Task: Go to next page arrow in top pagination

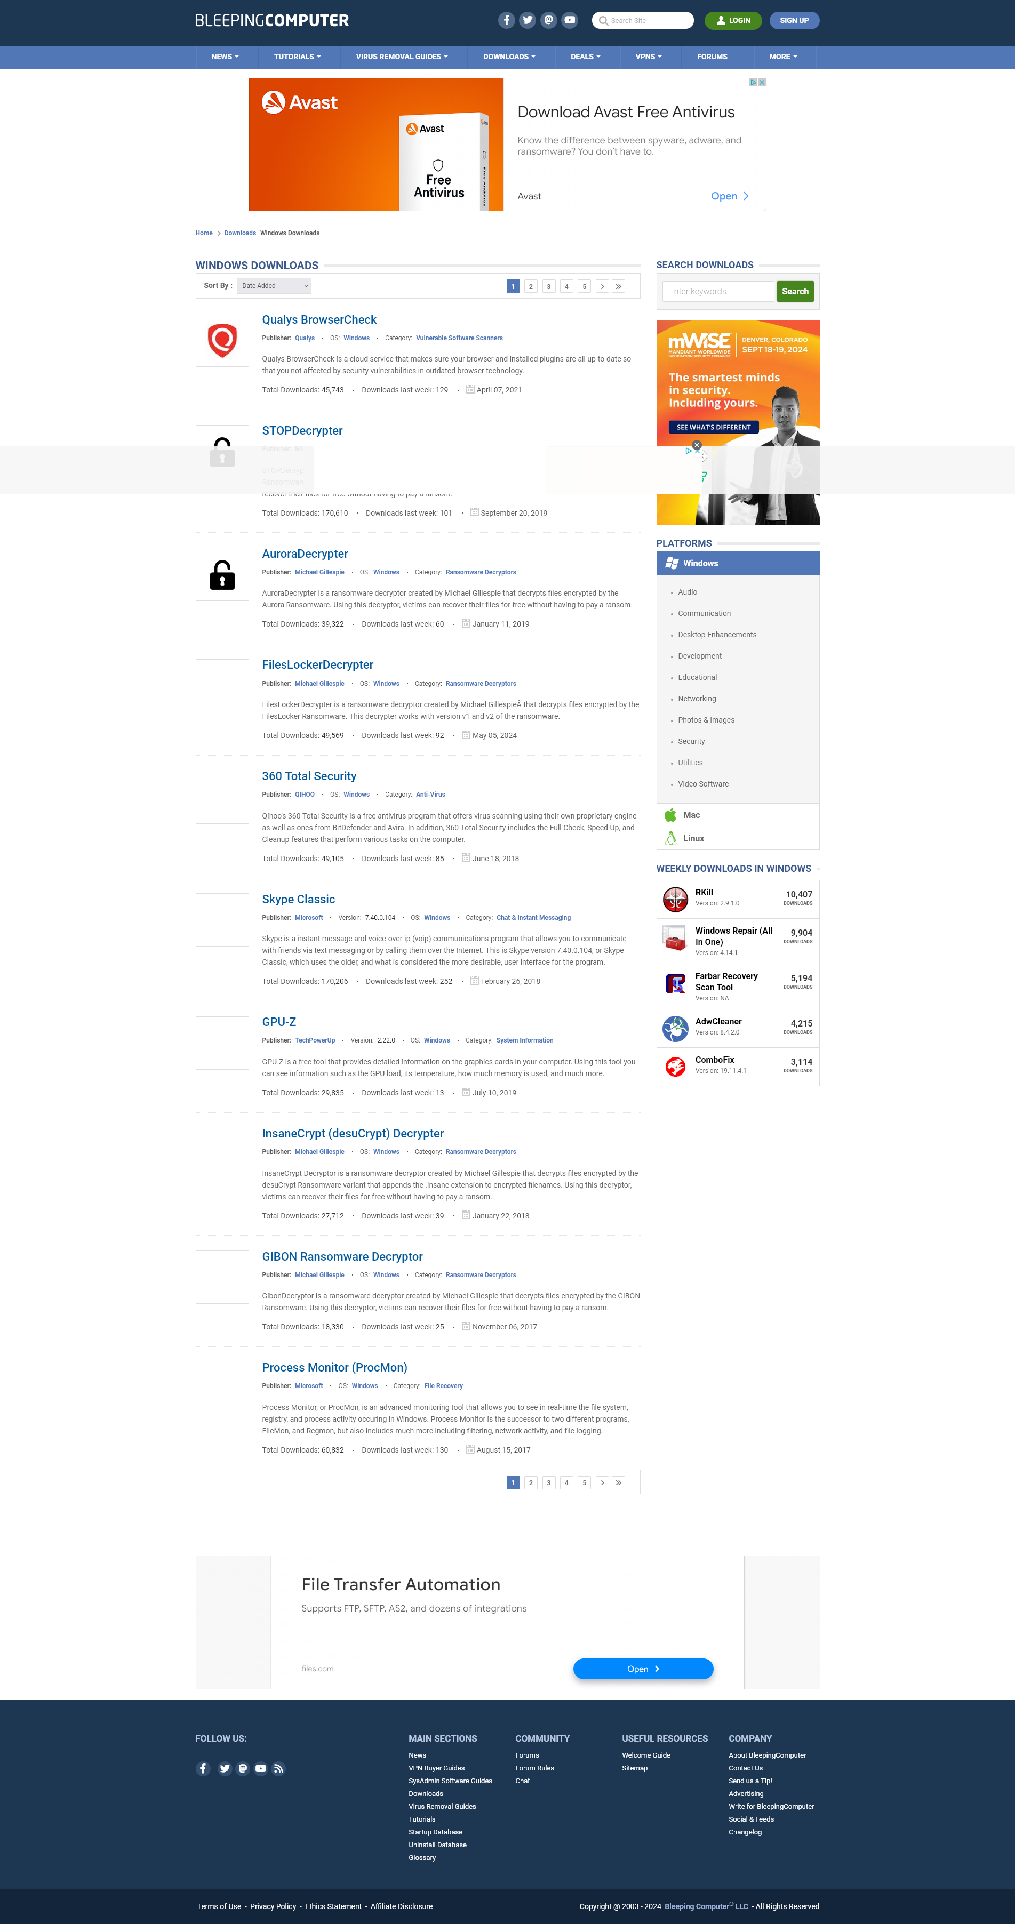Action: point(602,286)
